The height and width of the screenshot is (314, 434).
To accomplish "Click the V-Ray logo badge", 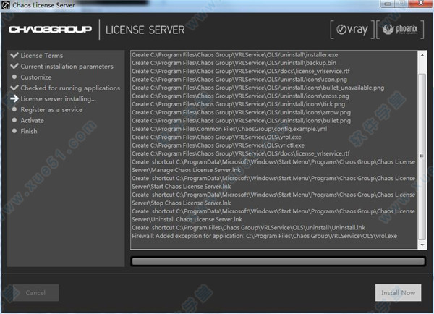I will point(352,30).
